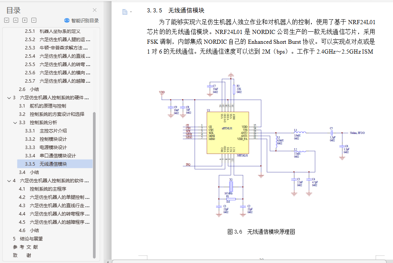Screen dimensions: 393x263
Task: Click the 智能识别目录 button
Action: [x=82, y=20]
